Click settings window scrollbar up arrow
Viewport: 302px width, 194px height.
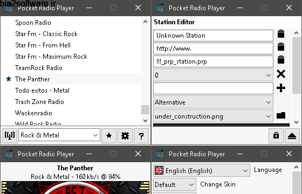pos(296,167)
